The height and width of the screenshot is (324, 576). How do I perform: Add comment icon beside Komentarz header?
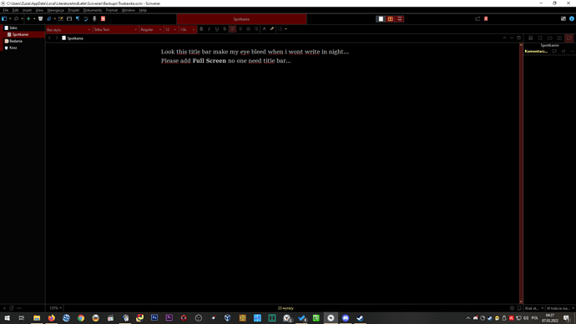point(554,52)
